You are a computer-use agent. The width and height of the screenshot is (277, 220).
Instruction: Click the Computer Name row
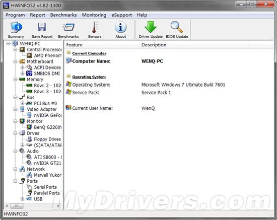[169, 61]
